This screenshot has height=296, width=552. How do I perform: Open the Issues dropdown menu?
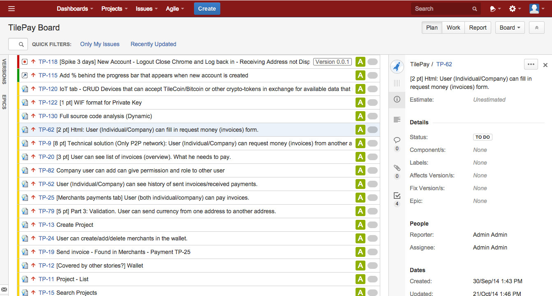pyautogui.click(x=147, y=9)
